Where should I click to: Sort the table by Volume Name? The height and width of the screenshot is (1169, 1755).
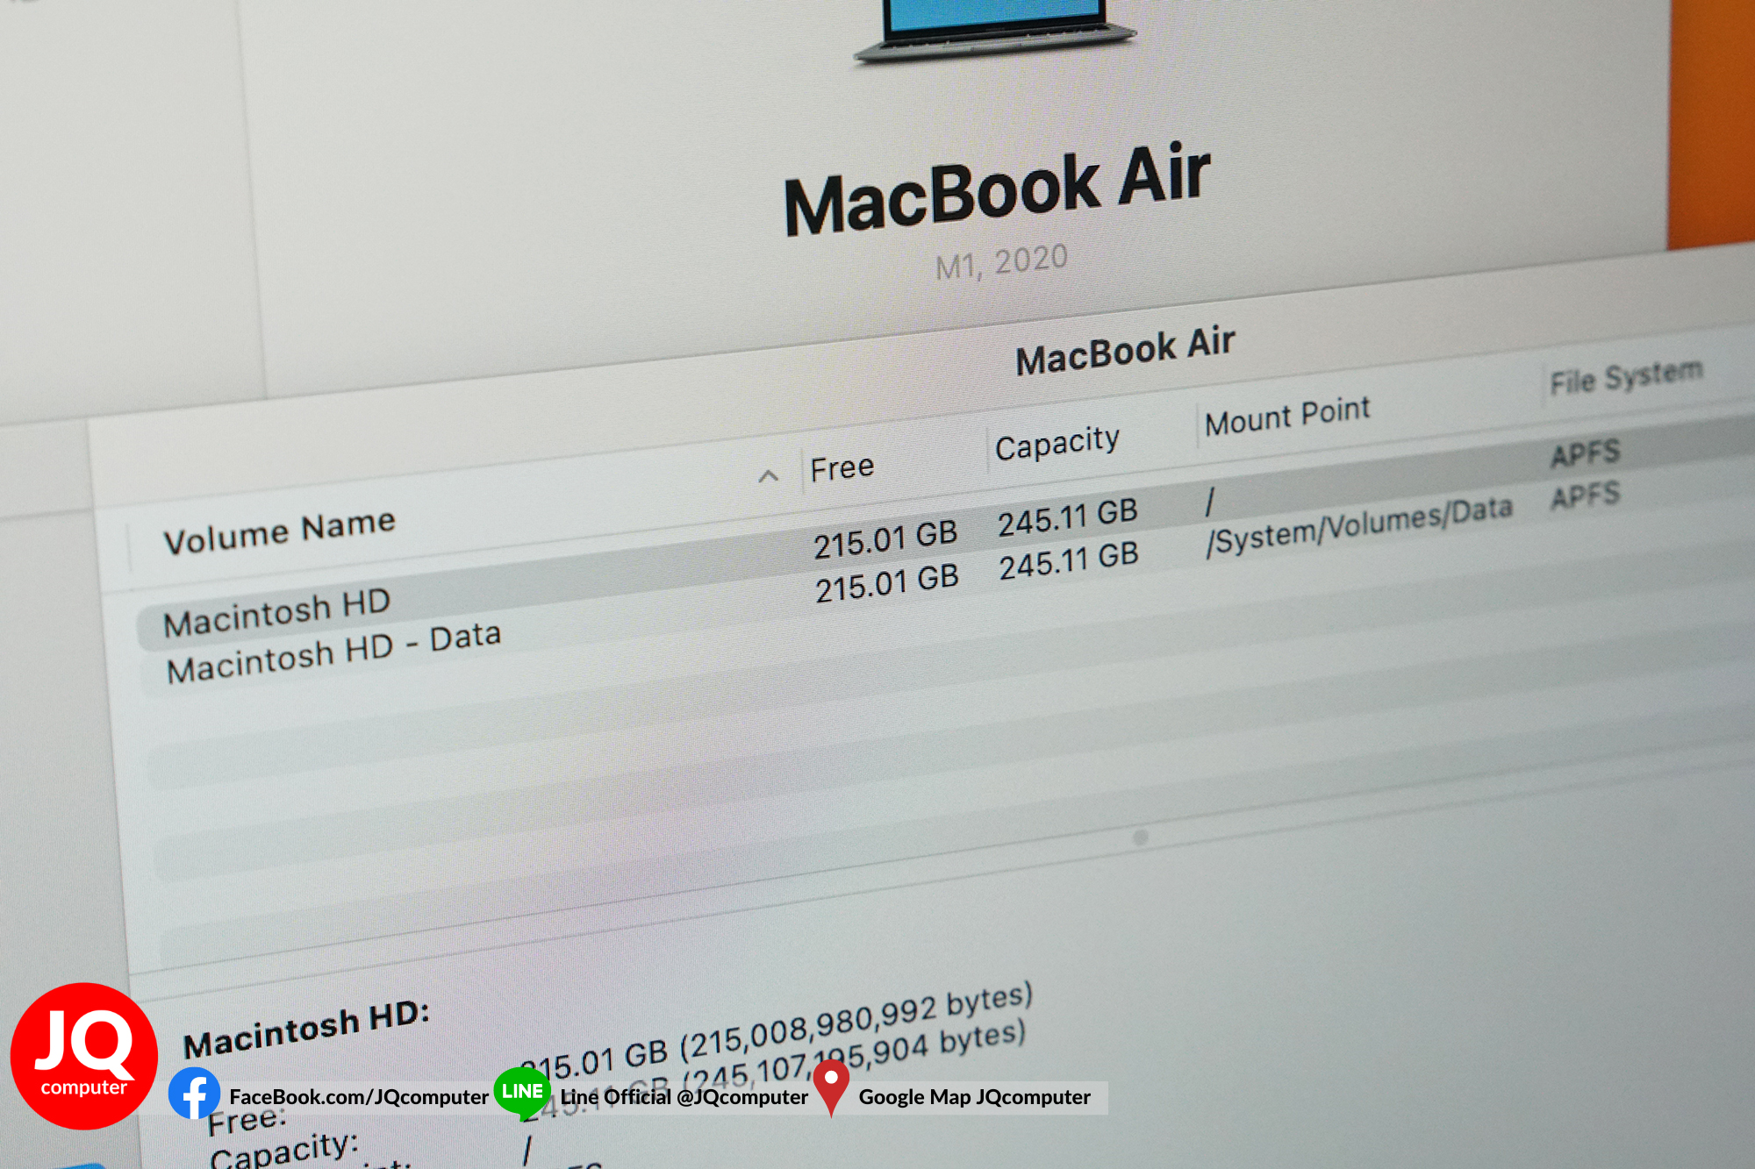(279, 531)
